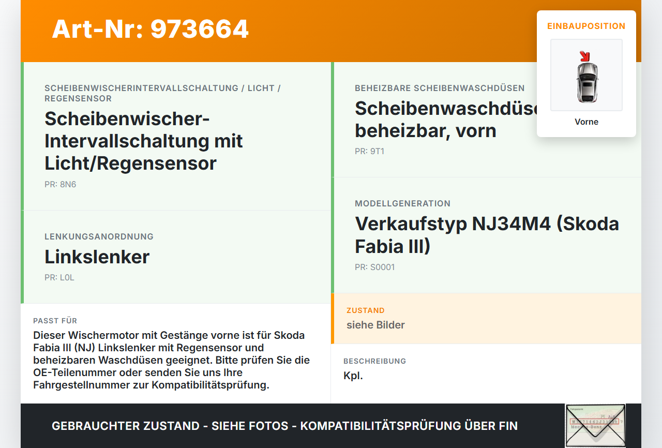Click the PR: 8N6 code

click(x=60, y=184)
